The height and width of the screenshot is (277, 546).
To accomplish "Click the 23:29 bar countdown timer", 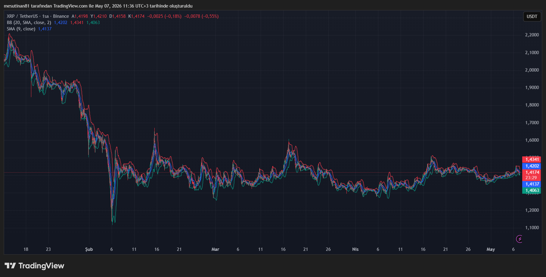I will (531, 178).
